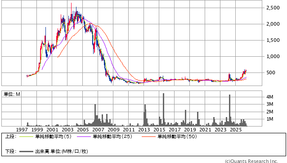Click the 単位: M label in volume panel
This screenshot has width=287, height=163.
point(12,94)
